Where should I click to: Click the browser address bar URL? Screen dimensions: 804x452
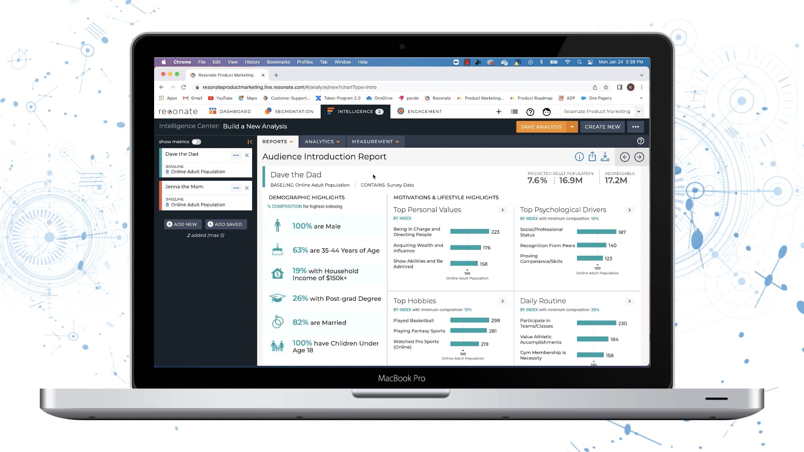(x=289, y=87)
